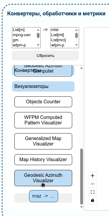Choose Generalized Map Visualizer
The image size is (109, 216).
pyautogui.click(x=43, y=141)
